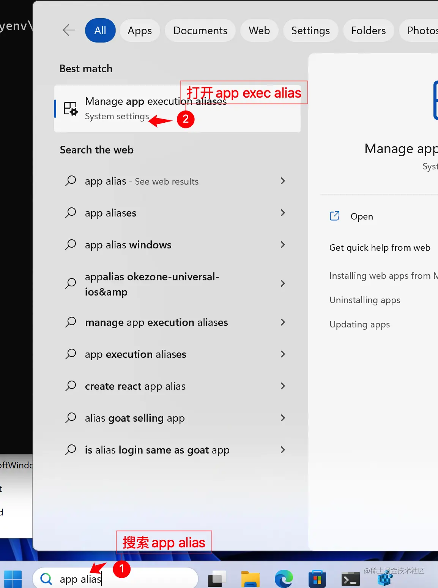The height and width of the screenshot is (588, 438).
Task: Open Microsoft Store from the taskbar
Action: (x=317, y=579)
